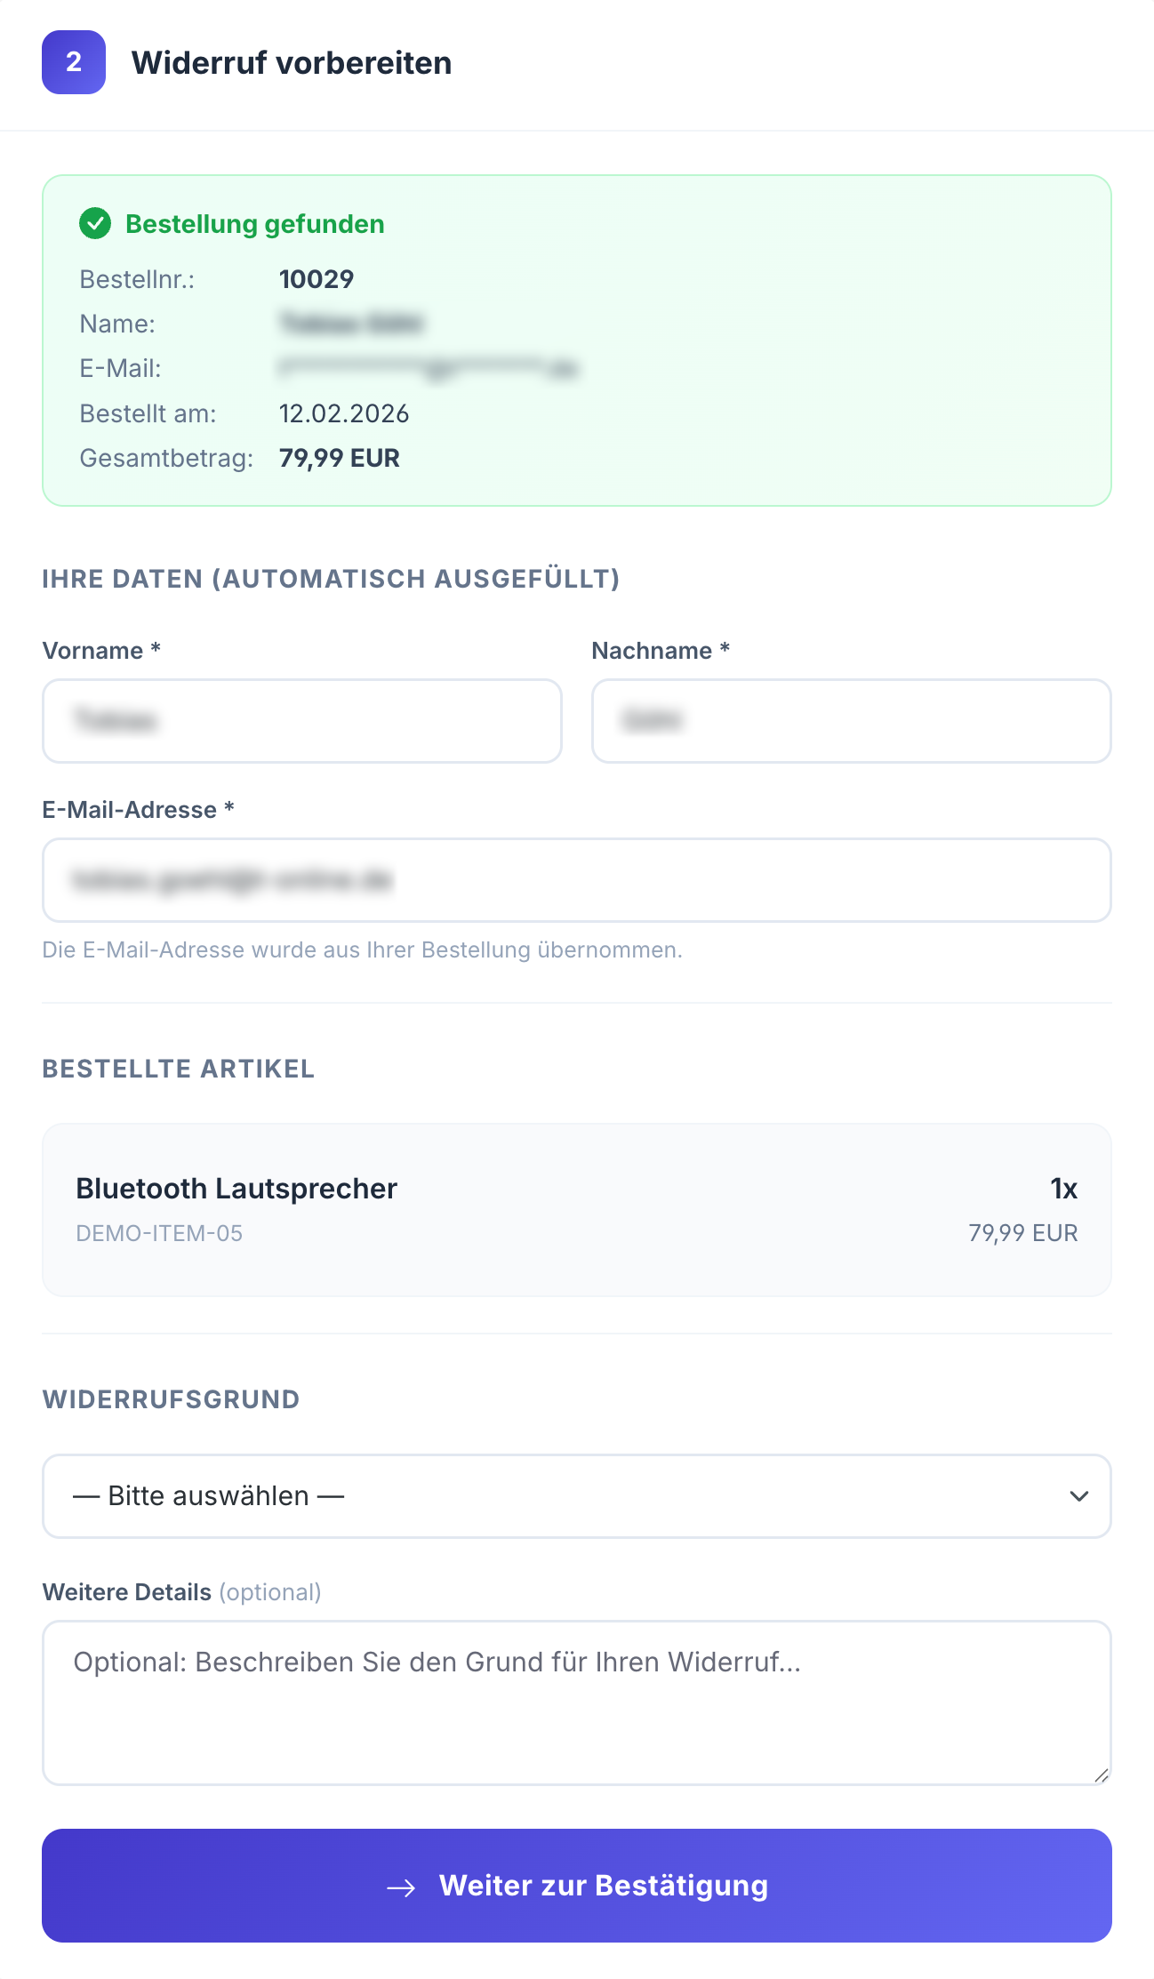Image resolution: width=1154 pixels, height=1979 pixels.
Task: Expand the Widerrufsgrund dropdown chevron
Action: (x=1078, y=1496)
